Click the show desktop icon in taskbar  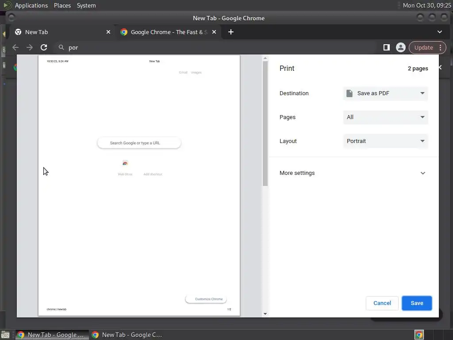coord(5,335)
